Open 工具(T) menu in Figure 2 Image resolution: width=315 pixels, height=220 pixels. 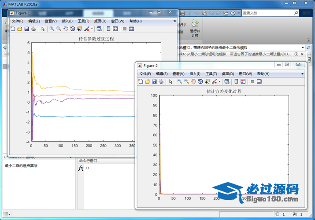[x=211, y=74]
